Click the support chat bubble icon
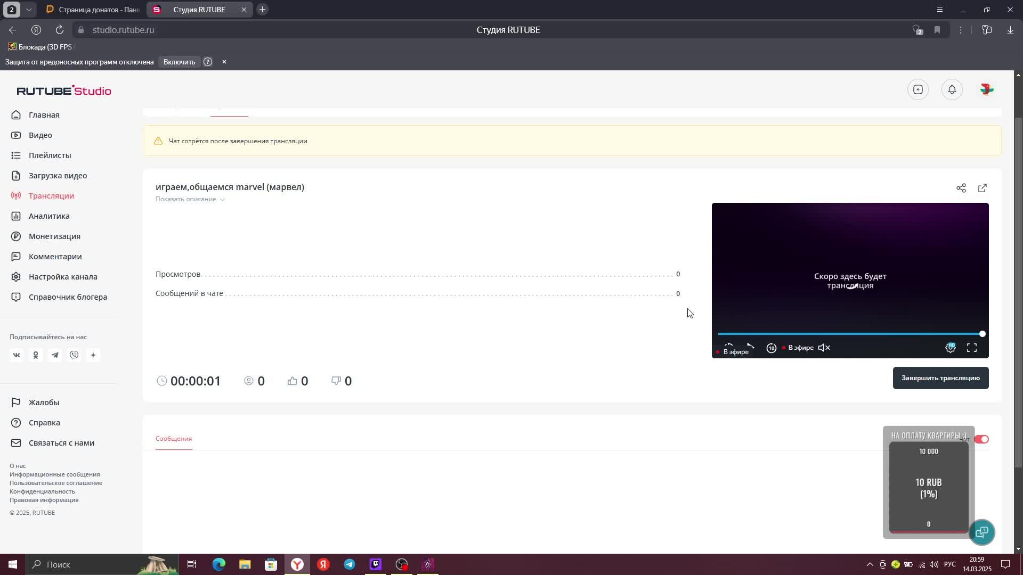Viewport: 1023px width, 575px height. (981, 532)
